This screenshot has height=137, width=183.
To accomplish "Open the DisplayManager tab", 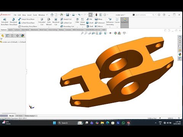I will tap(22, 36).
